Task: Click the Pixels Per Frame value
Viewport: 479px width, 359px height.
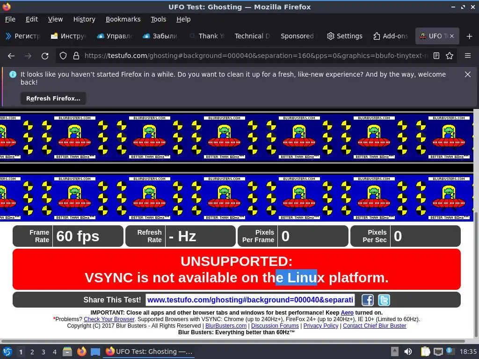Action: (x=285, y=236)
